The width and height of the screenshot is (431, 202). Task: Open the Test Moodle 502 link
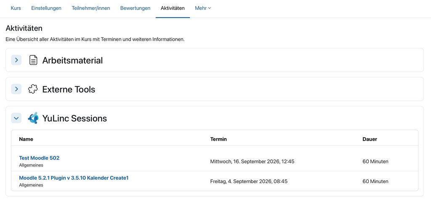click(39, 158)
